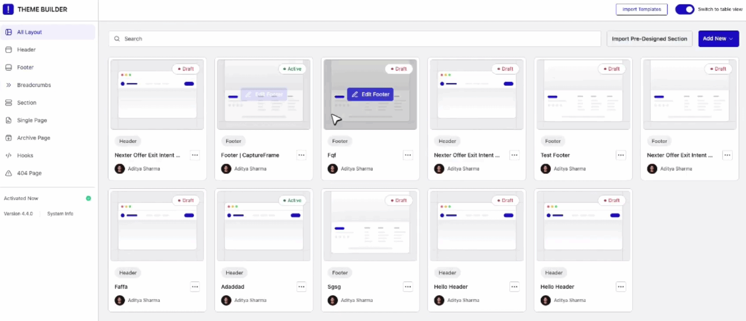Click Header tag on Faffa card
This screenshot has width=746, height=321.
coord(128,273)
